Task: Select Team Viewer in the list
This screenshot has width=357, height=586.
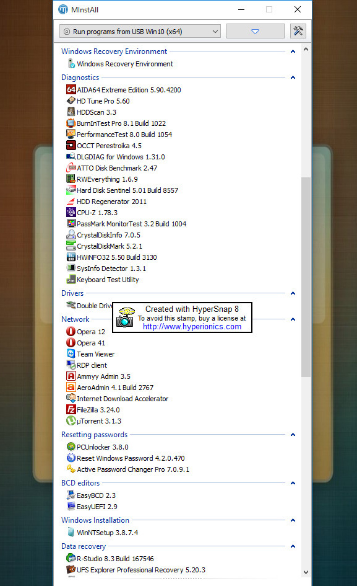Action: [95, 354]
